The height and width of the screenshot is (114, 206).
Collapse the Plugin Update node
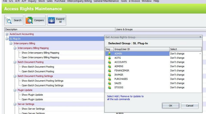click(x=15, y=90)
